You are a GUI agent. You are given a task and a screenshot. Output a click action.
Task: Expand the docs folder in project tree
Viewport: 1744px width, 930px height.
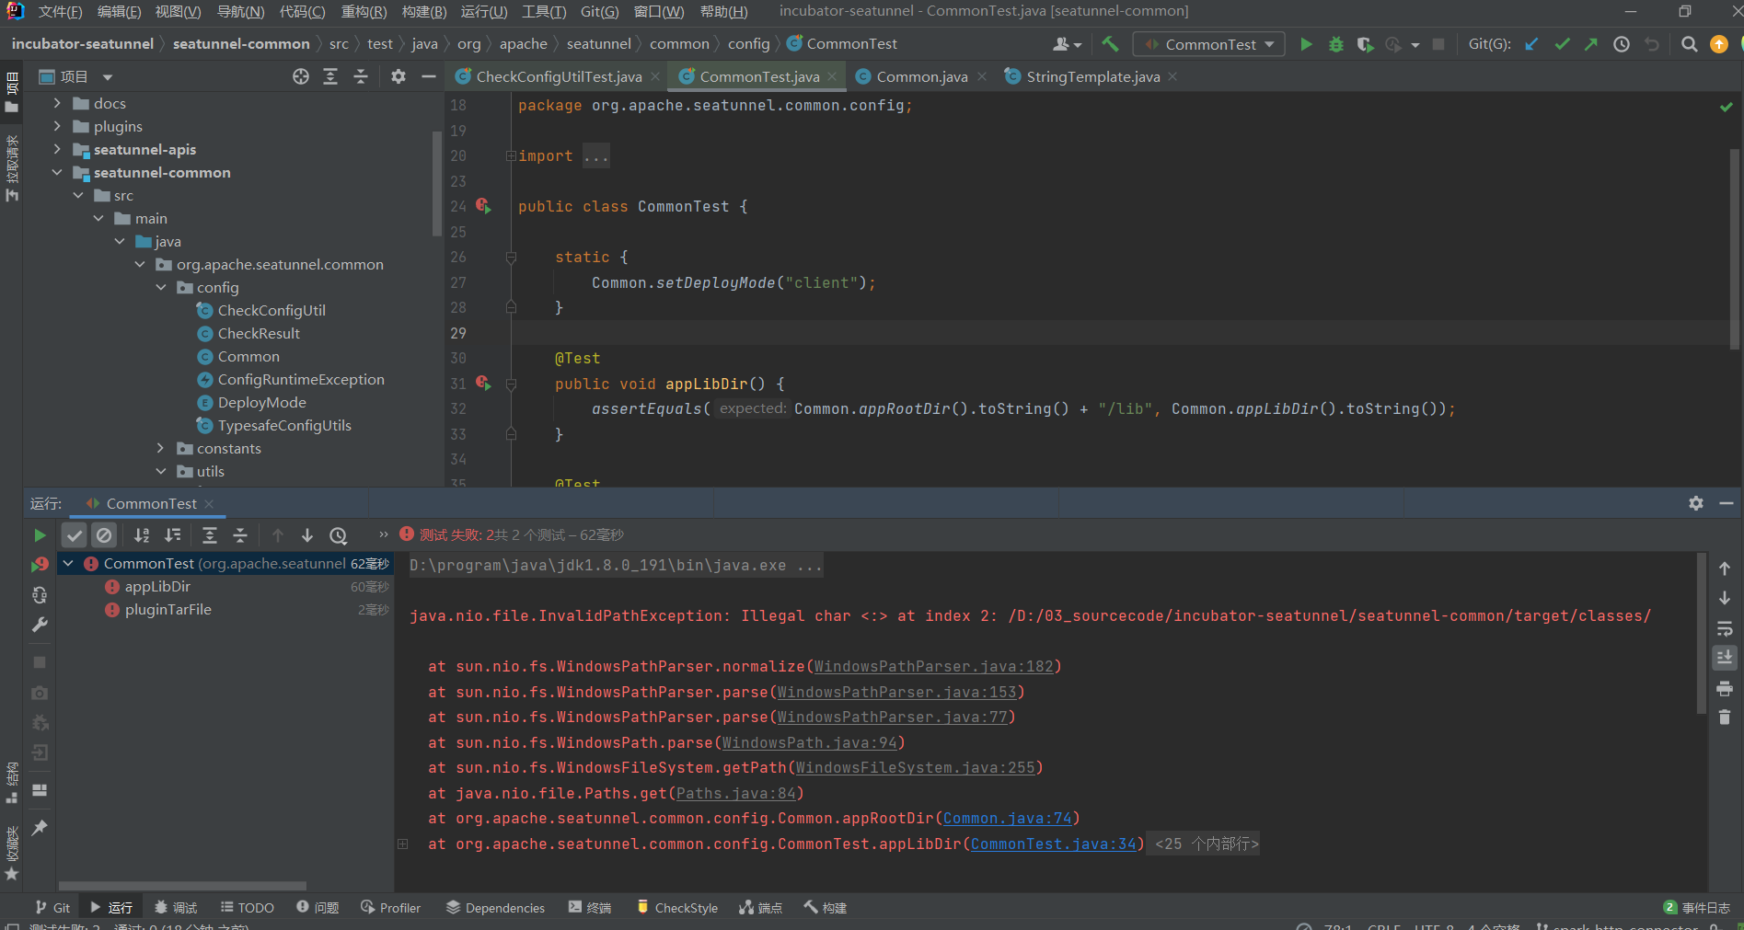pos(57,103)
